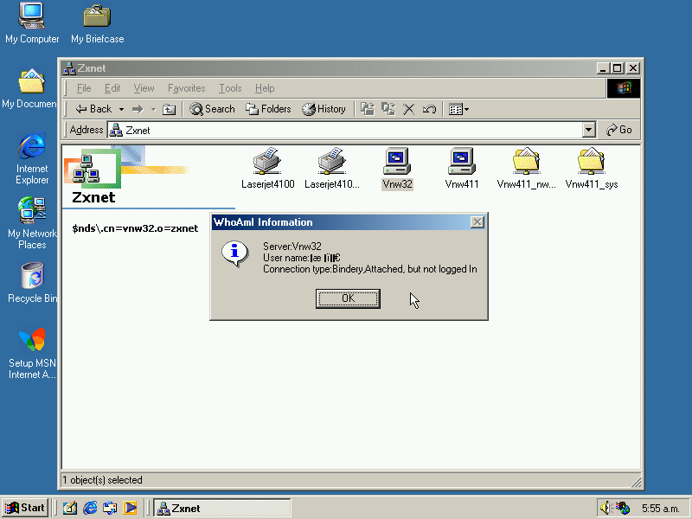Open the Edit menu
Screen dimensions: 692x519
[x=112, y=88]
